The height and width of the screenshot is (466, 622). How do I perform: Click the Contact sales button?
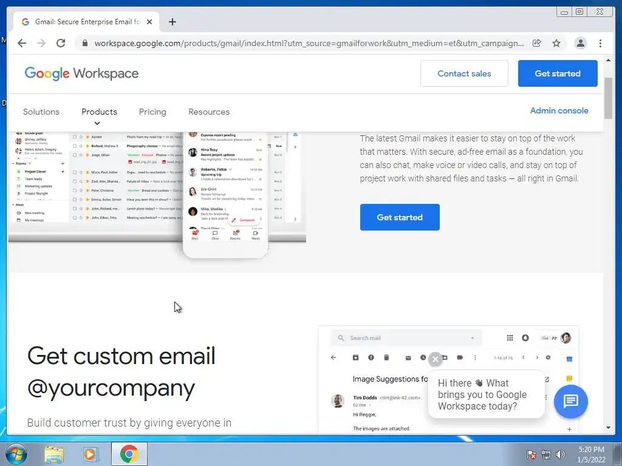coord(464,73)
